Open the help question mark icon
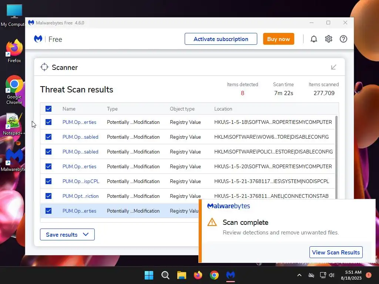Viewport: 379px width, 284px height. [x=343, y=39]
